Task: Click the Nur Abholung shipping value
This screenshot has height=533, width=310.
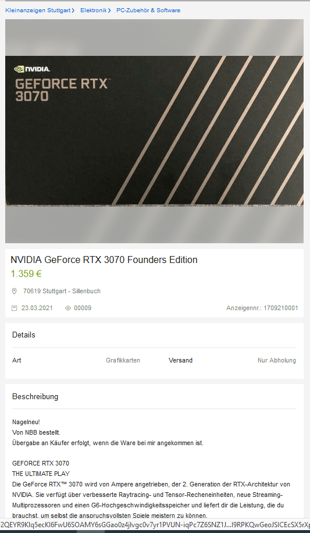Action: [277, 360]
